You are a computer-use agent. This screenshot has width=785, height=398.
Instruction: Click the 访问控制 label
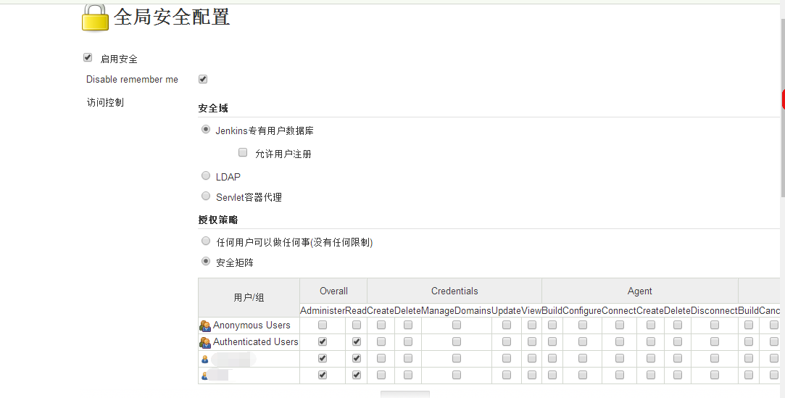[x=105, y=102]
